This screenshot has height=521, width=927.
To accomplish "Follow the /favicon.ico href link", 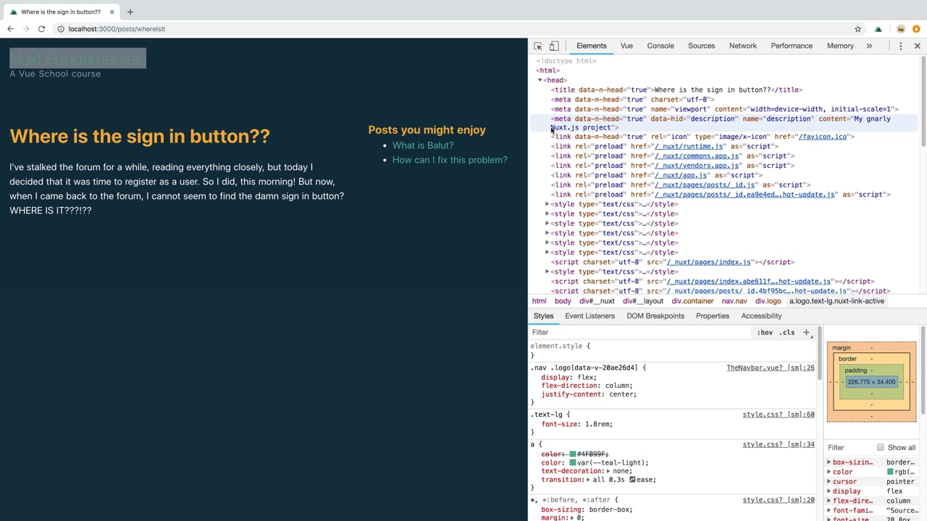I will coord(822,137).
